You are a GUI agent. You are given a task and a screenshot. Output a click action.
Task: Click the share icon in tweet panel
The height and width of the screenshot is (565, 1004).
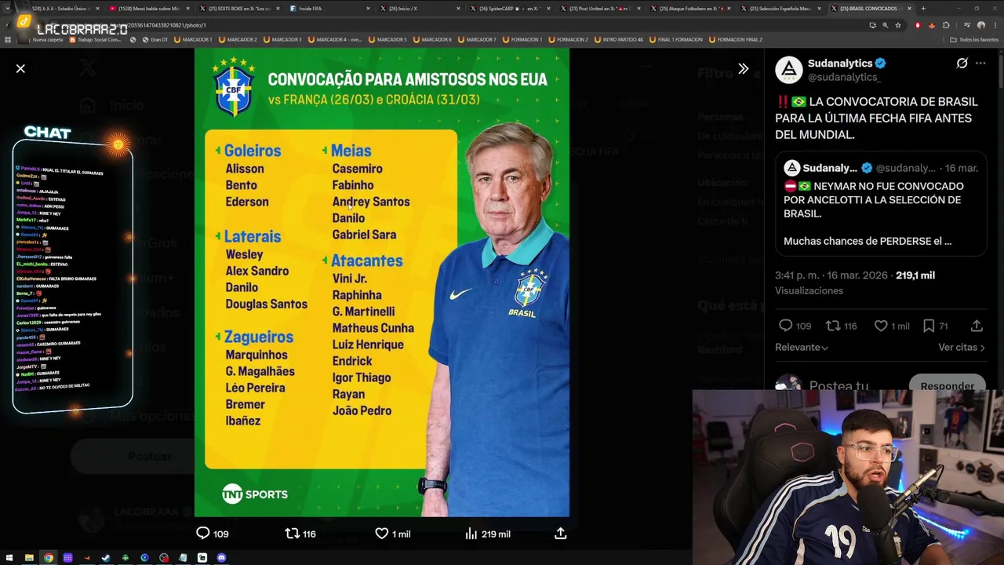[977, 326]
